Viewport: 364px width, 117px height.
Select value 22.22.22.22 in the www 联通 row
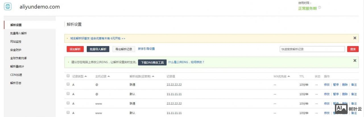tap(174, 103)
